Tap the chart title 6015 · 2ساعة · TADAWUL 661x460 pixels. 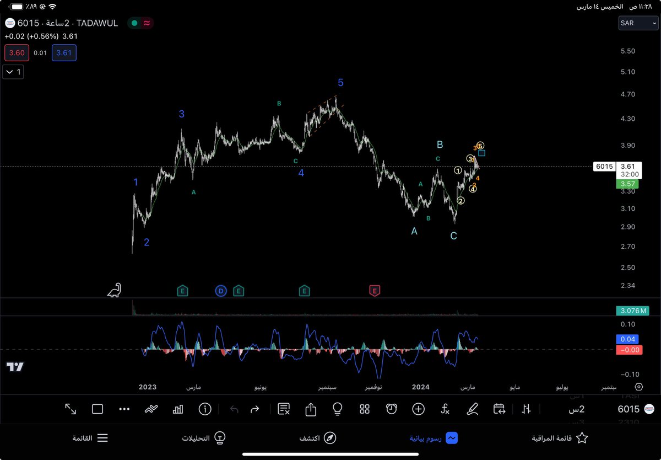click(x=68, y=23)
